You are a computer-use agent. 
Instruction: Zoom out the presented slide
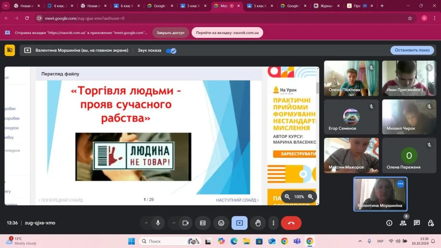(287, 196)
